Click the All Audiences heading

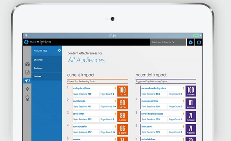(86, 60)
